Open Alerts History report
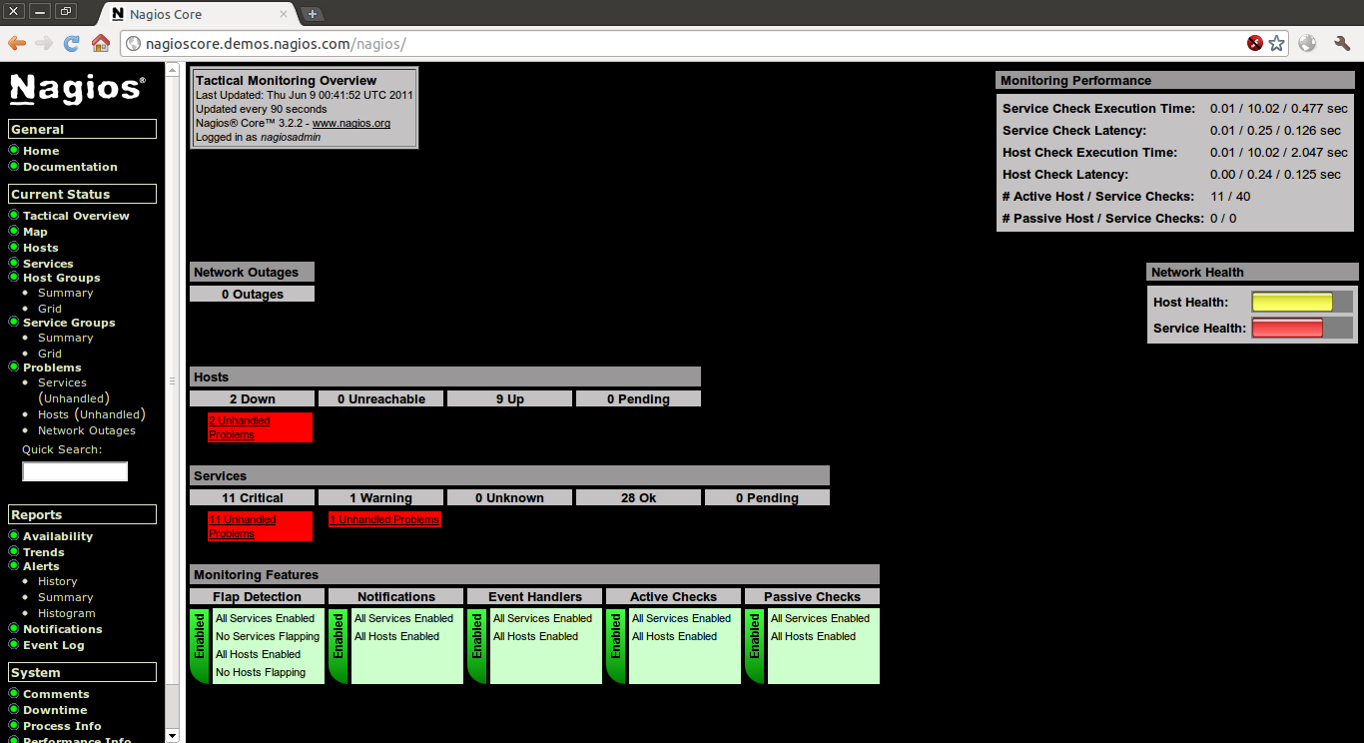Screen dimensions: 1364x743 click(x=57, y=581)
